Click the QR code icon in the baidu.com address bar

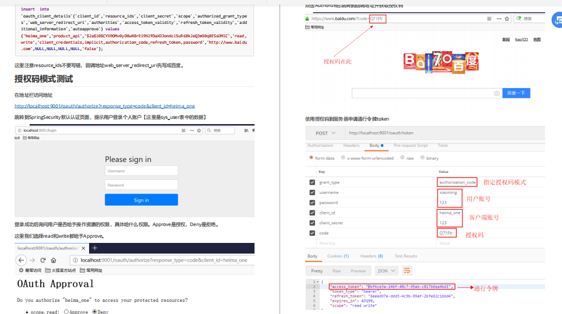[489, 19]
